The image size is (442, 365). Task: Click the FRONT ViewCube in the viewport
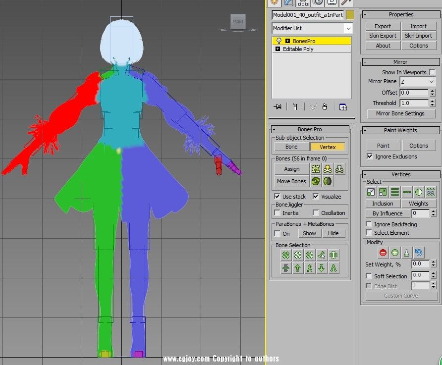pyautogui.click(x=238, y=22)
